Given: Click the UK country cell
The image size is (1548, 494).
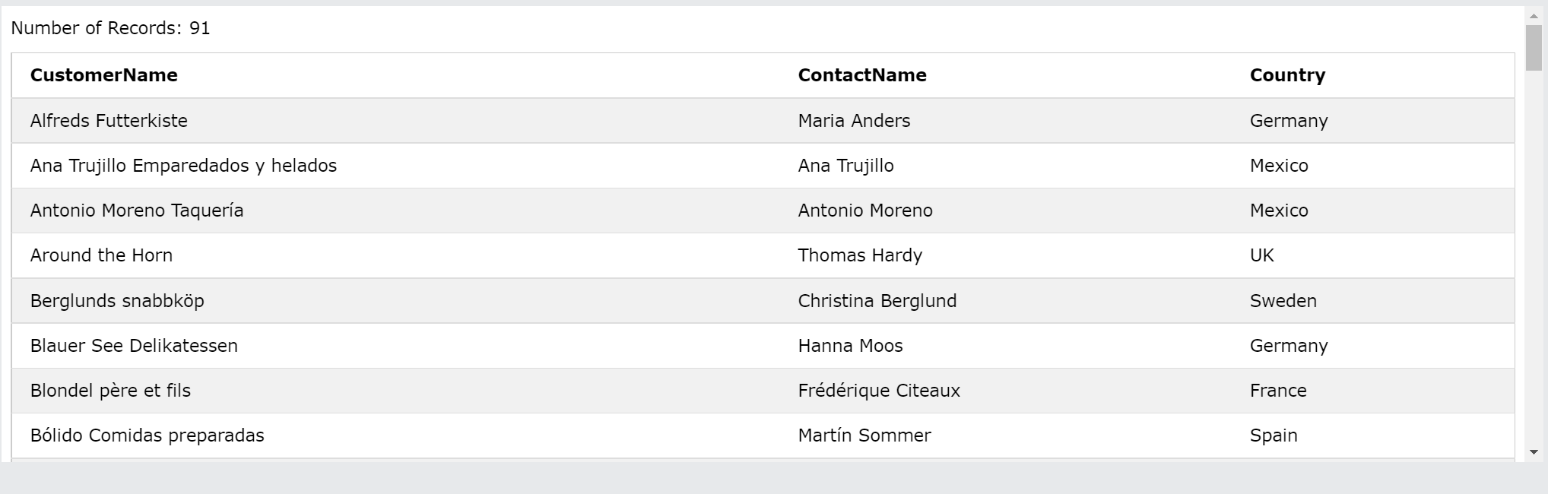Looking at the screenshot, I should (1262, 255).
